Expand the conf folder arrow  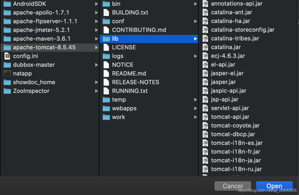195,21
